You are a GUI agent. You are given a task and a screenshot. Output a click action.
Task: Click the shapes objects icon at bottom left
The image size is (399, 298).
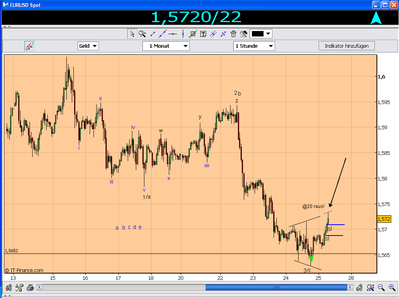(19, 288)
